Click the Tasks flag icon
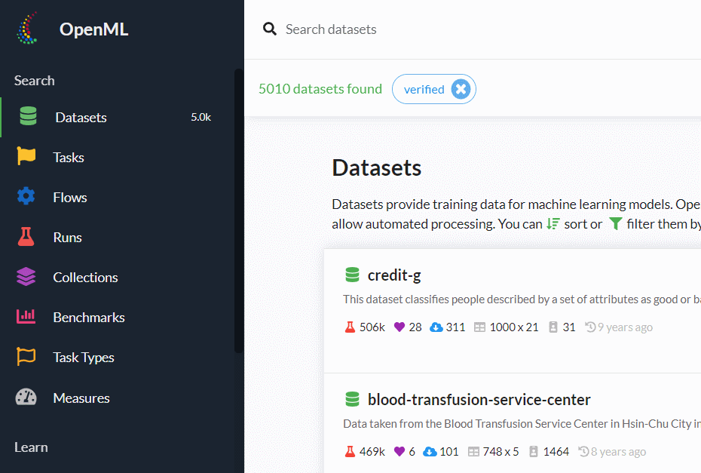Viewport: 701px width, 473px height. (26, 157)
